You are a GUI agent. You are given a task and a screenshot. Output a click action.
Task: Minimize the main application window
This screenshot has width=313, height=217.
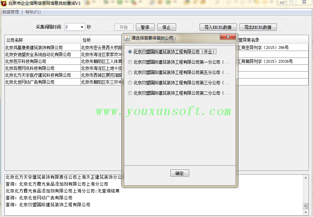point(282,2)
